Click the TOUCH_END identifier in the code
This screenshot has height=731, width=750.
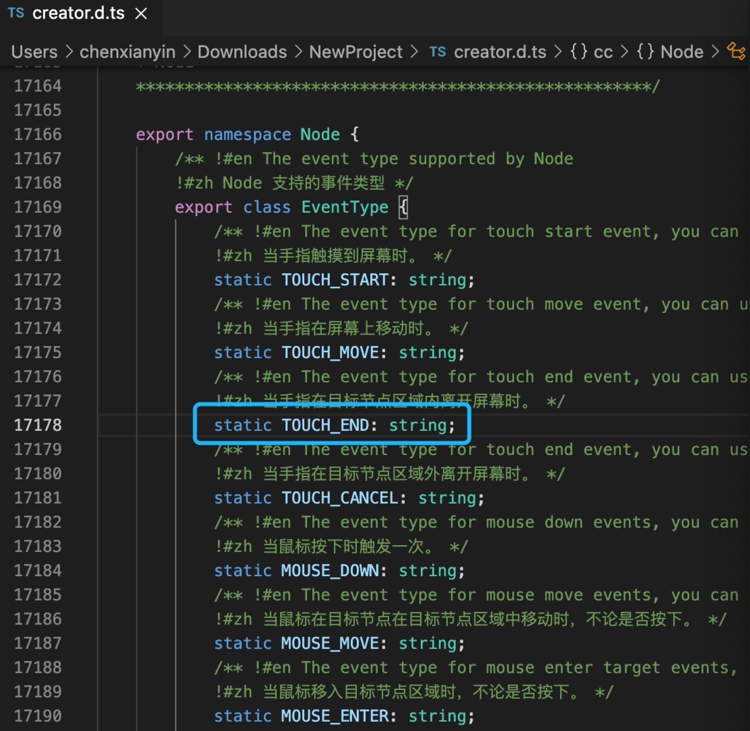325,425
